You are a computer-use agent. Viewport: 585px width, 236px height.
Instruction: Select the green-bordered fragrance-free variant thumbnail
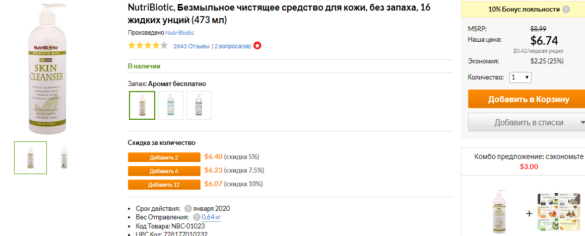(x=142, y=106)
